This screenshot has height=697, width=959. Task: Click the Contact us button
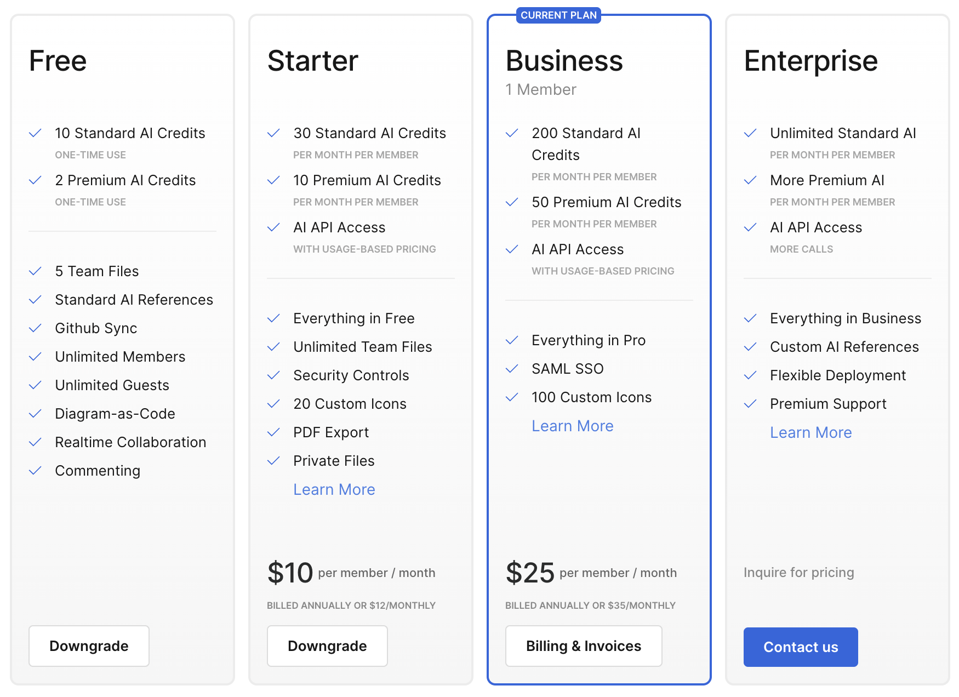coord(800,647)
